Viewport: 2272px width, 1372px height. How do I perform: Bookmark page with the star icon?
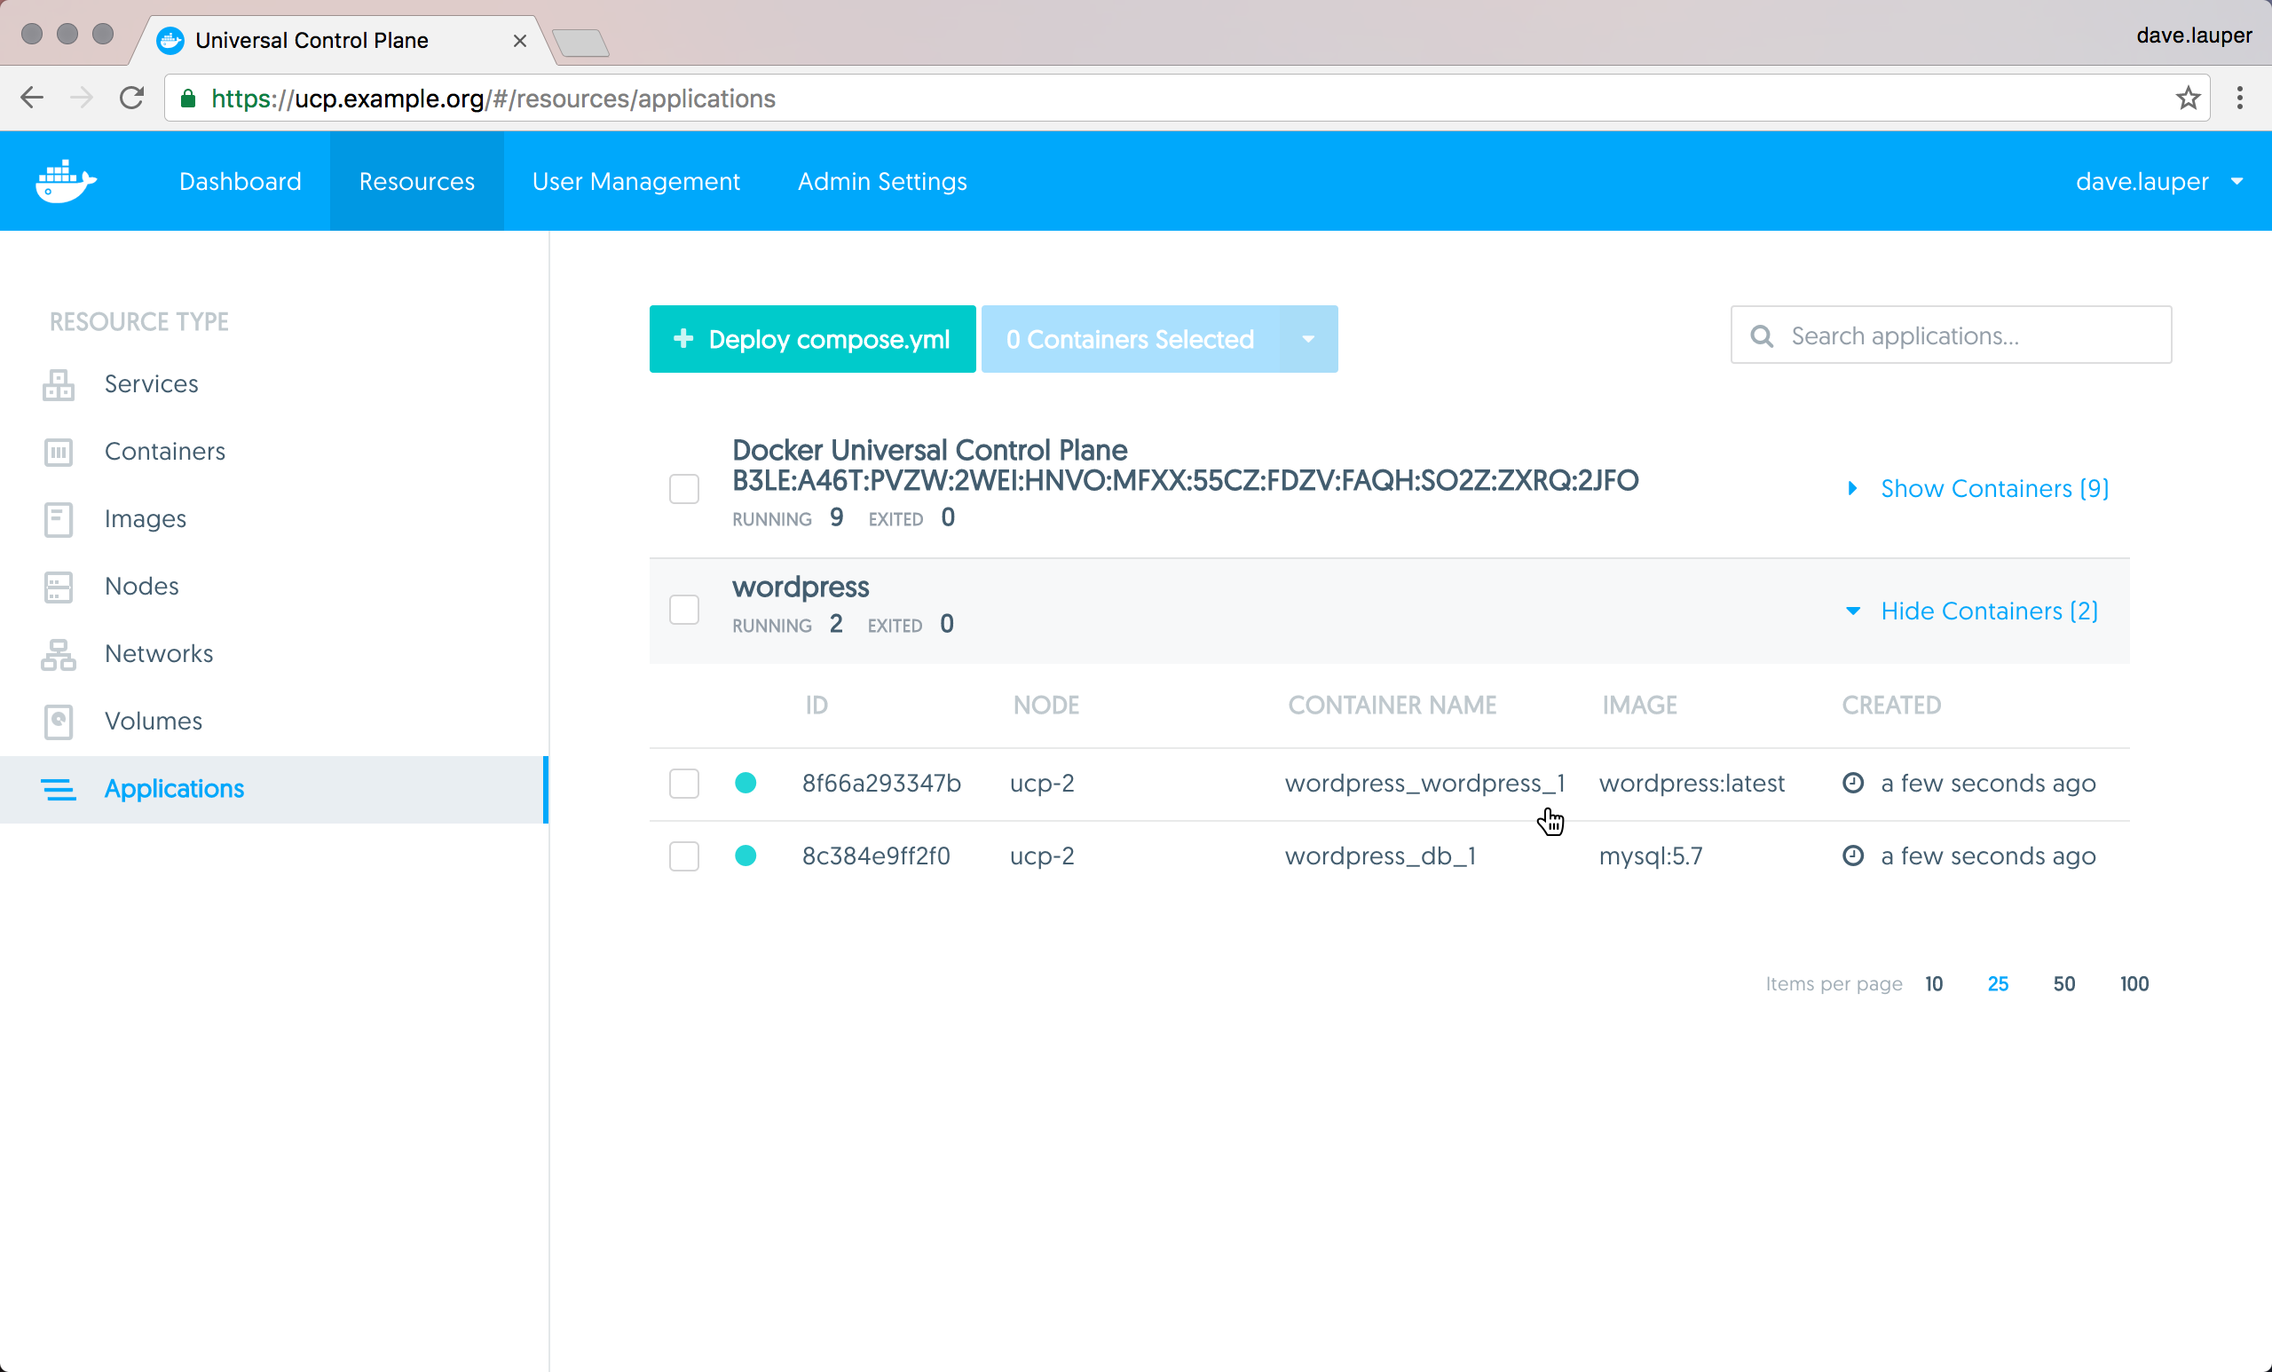(x=2187, y=99)
